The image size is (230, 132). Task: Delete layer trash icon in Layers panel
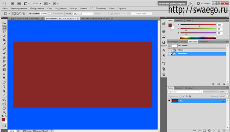coord(224,131)
